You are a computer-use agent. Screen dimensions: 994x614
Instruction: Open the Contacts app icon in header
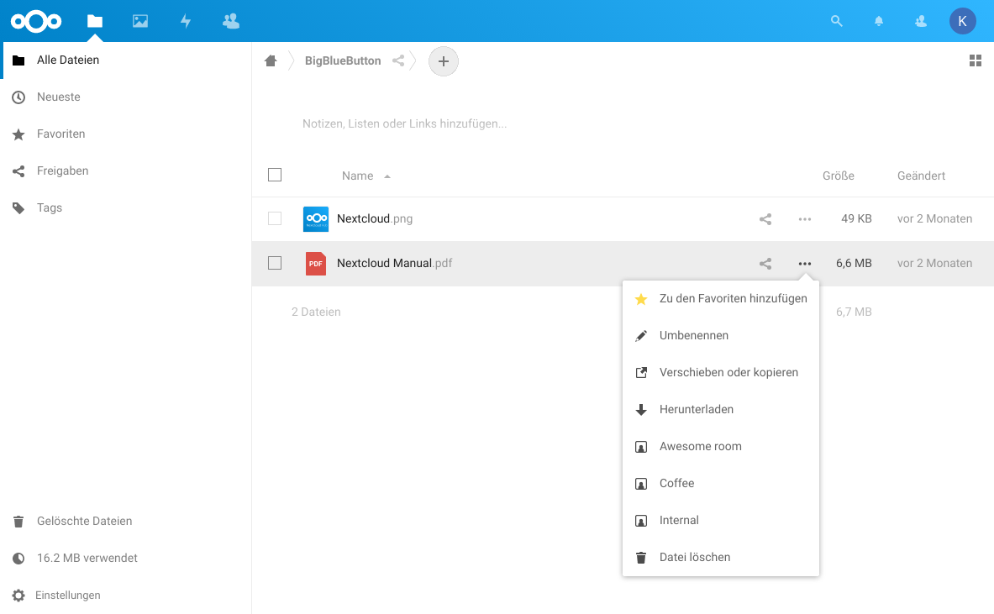(231, 21)
